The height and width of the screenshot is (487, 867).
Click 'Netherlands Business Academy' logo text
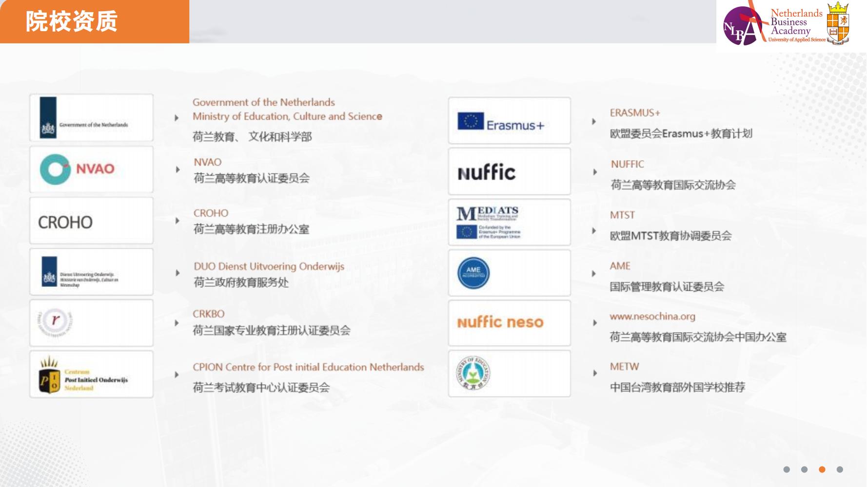[796, 22]
